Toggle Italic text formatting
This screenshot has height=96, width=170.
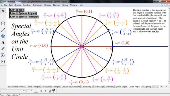pos(45,91)
